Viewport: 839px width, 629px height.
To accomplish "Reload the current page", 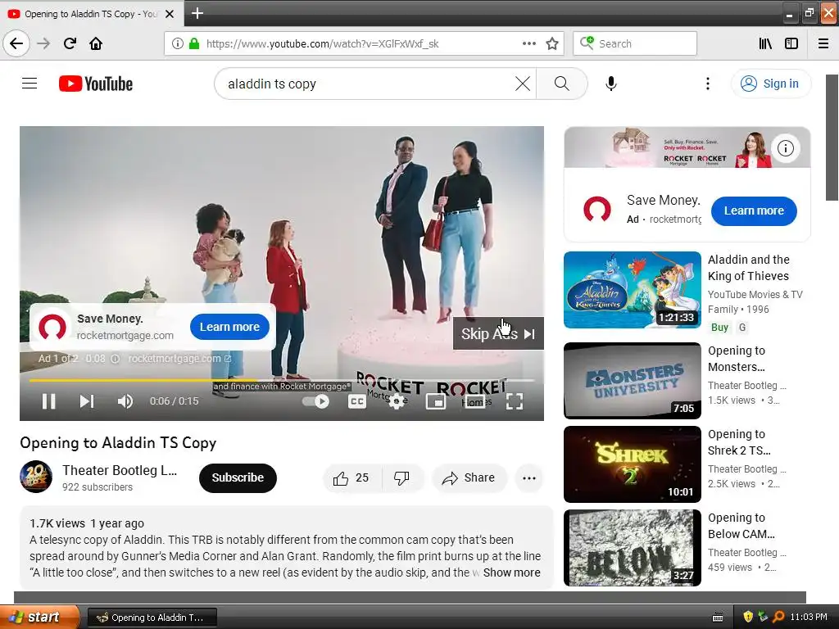I will [70, 43].
